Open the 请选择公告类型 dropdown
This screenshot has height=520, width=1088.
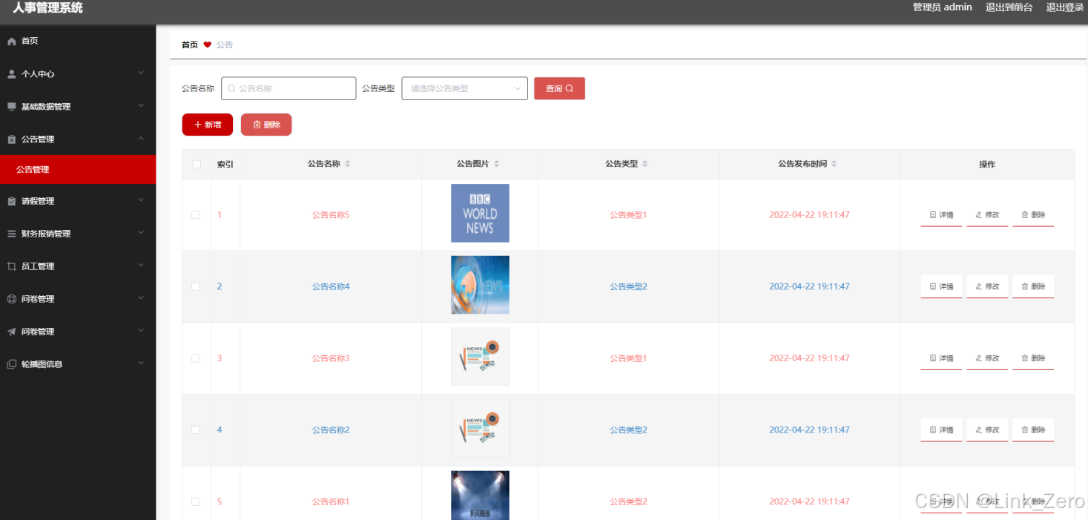[465, 88]
